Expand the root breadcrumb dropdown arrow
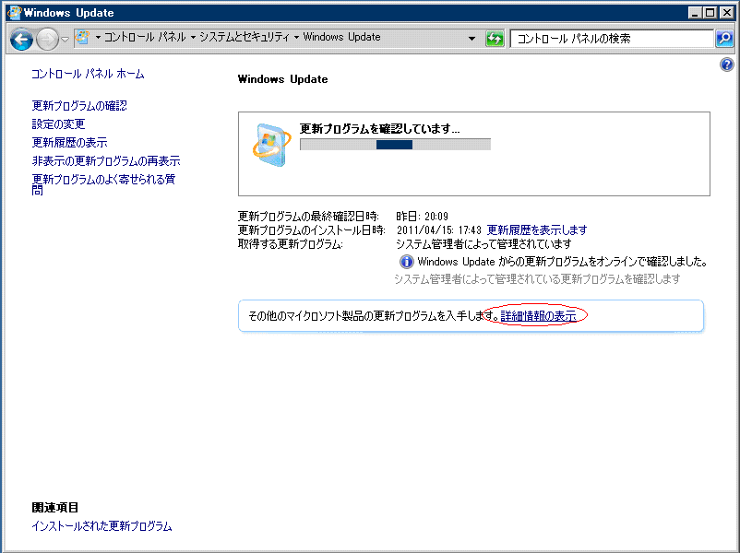This screenshot has width=740, height=553. click(98, 37)
